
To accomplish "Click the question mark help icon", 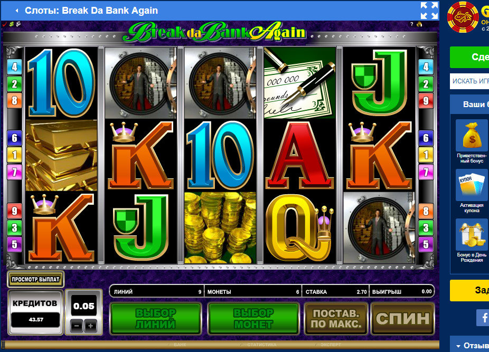I will [411, 24].
